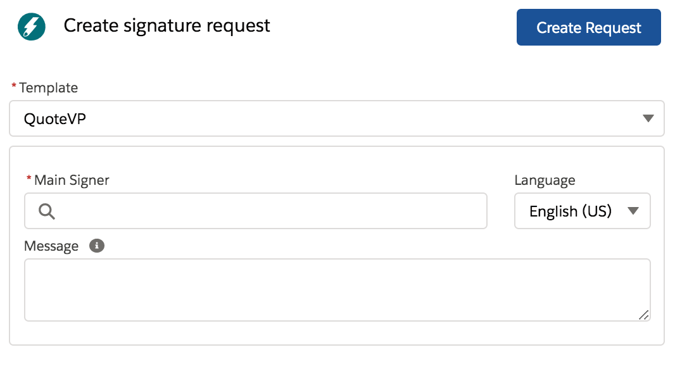The width and height of the screenshot is (675, 371).
Task: Click empty panel space beneath the Message box
Action: 336,333
